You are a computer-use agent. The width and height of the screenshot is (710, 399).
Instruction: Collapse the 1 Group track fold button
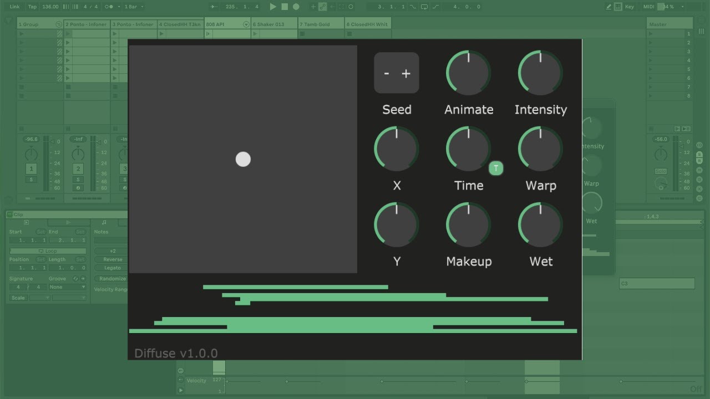[59, 24]
